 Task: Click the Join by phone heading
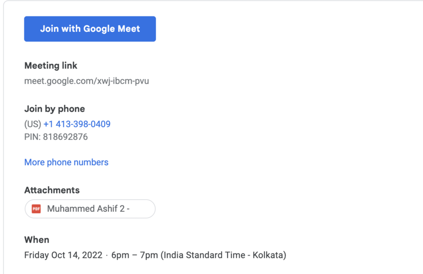pos(55,109)
